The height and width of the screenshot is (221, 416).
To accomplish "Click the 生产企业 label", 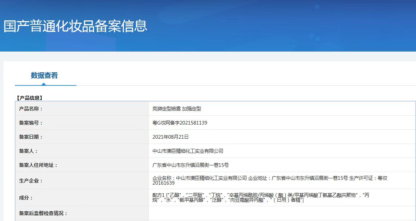I will coord(31,181).
